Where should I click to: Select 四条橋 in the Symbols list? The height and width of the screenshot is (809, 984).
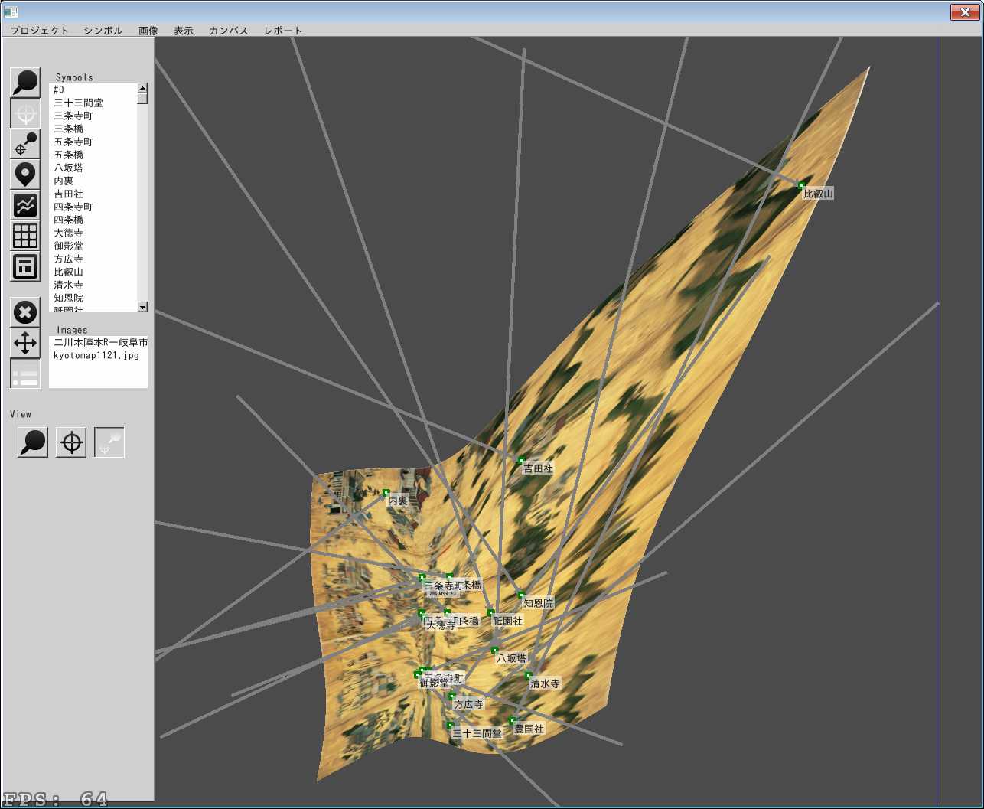point(93,220)
